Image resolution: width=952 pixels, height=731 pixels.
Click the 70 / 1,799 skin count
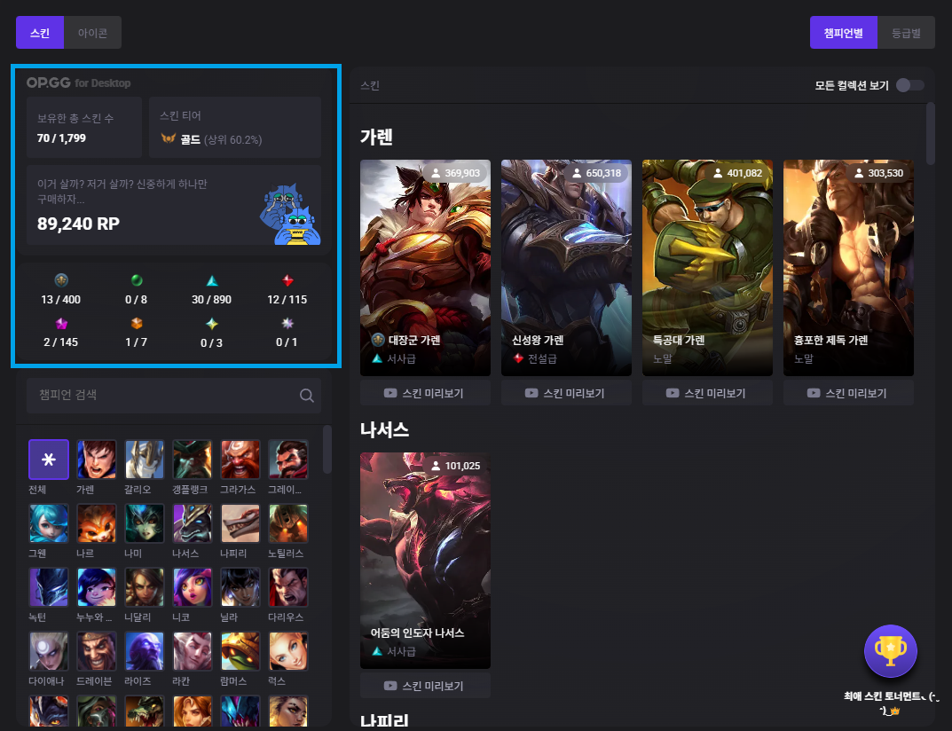pos(61,138)
